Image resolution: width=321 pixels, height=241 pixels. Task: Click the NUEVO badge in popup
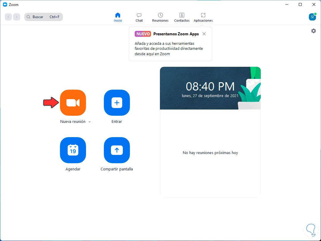coord(143,34)
